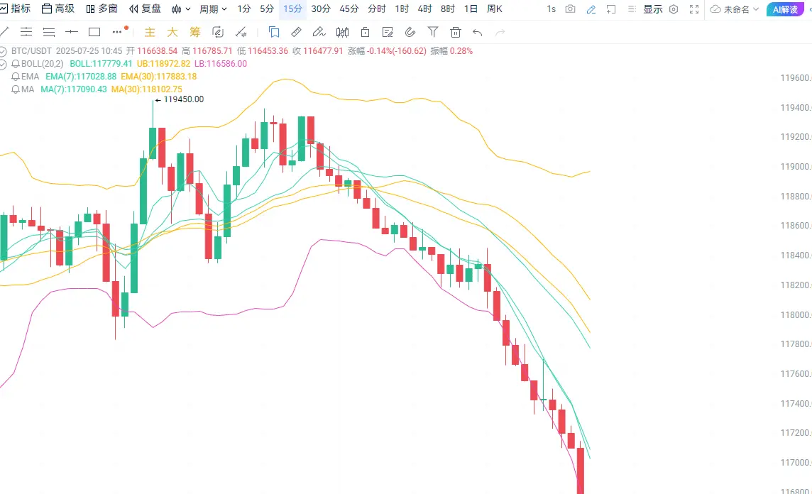This screenshot has height=494, width=812.
Task: Select the ruler measurement tool
Action: click(x=296, y=32)
